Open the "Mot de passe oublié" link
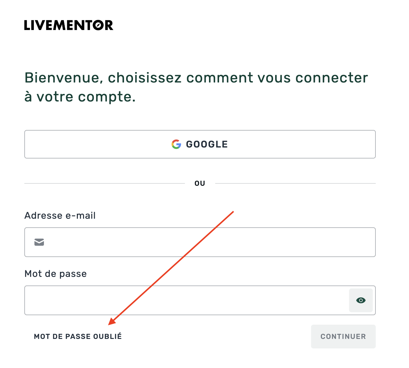 [x=78, y=337]
